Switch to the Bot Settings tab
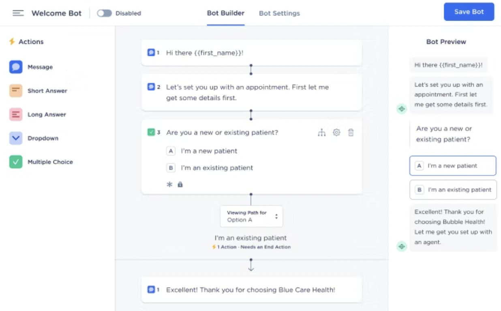This screenshot has width=501, height=311. [279, 13]
